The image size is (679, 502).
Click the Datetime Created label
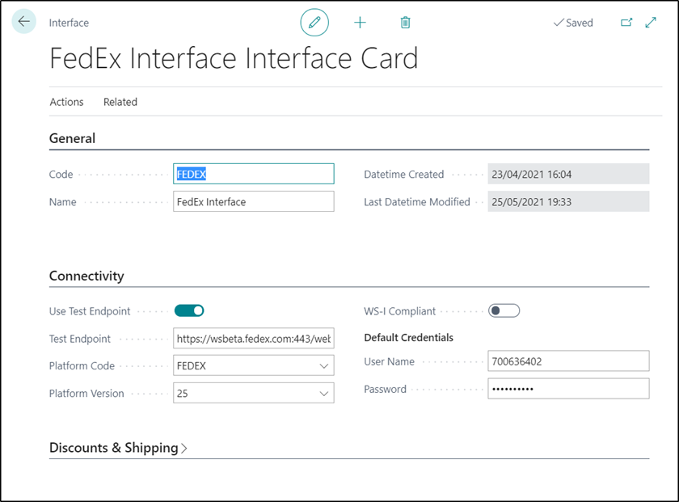point(404,174)
